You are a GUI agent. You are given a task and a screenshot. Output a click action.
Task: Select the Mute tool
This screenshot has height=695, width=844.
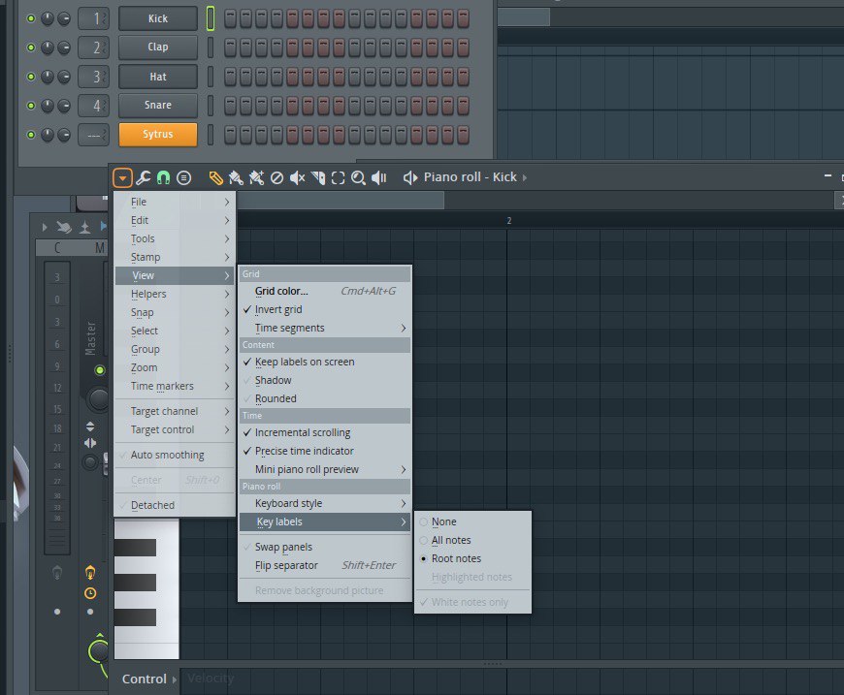tap(297, 177)
